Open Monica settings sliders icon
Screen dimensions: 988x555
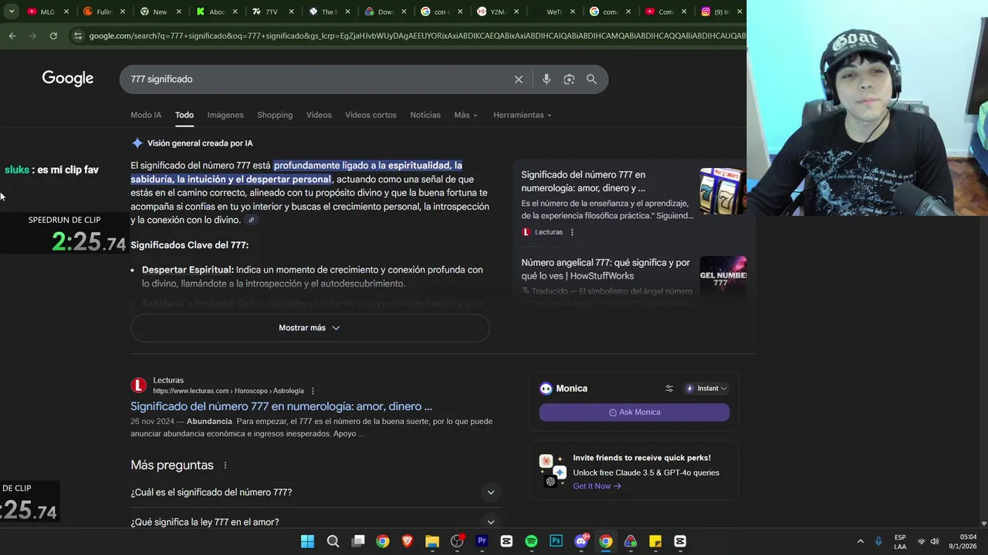pyautogui.click(x=669, y=388)
